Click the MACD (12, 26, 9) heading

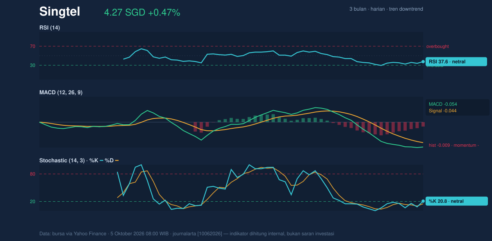[x=61, y=93]
